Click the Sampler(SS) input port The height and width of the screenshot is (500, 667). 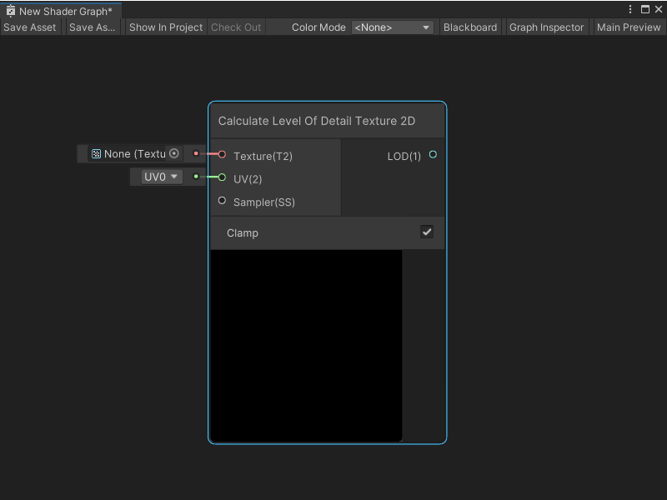(222, 200)
